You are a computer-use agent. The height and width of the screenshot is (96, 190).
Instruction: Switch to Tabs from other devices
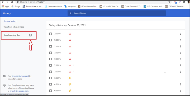point(14,27)
